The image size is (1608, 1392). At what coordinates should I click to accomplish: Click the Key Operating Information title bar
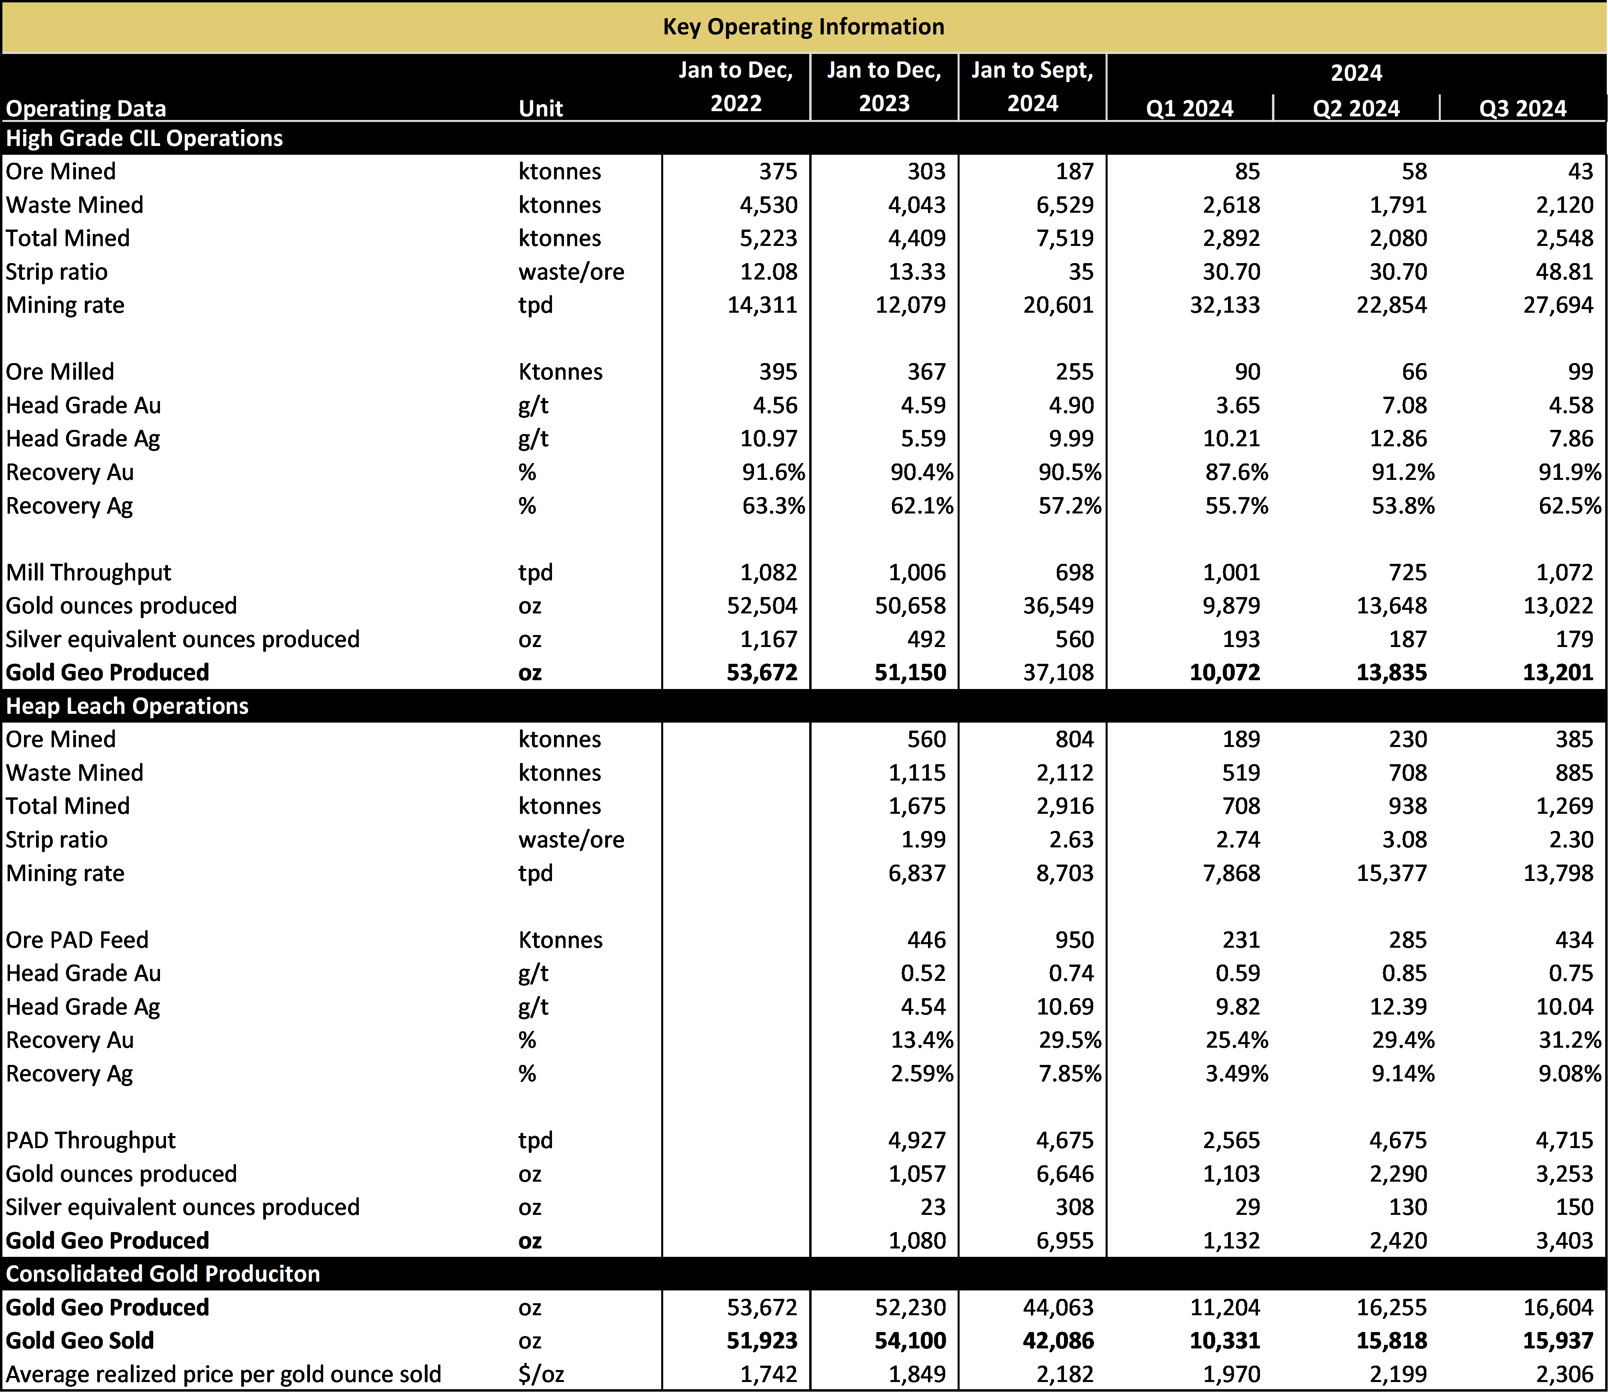[x=803, y=27]
